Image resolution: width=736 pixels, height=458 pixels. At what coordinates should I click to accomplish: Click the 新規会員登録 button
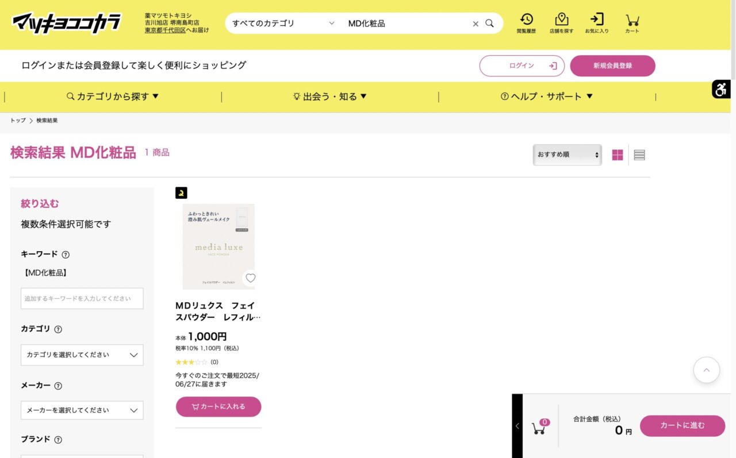coord(613,66)
